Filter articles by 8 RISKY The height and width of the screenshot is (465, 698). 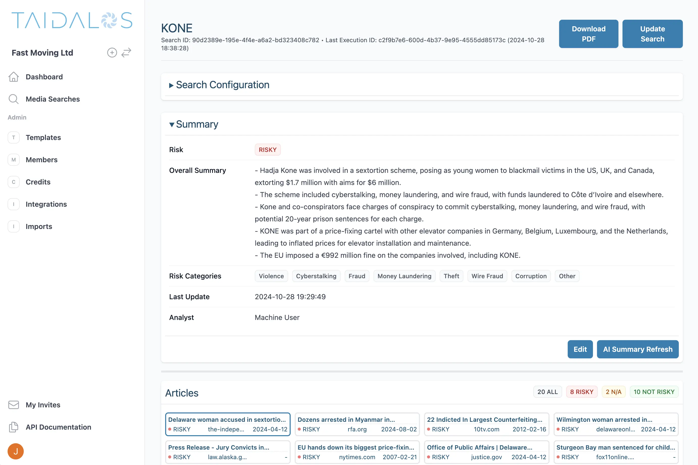582,391
